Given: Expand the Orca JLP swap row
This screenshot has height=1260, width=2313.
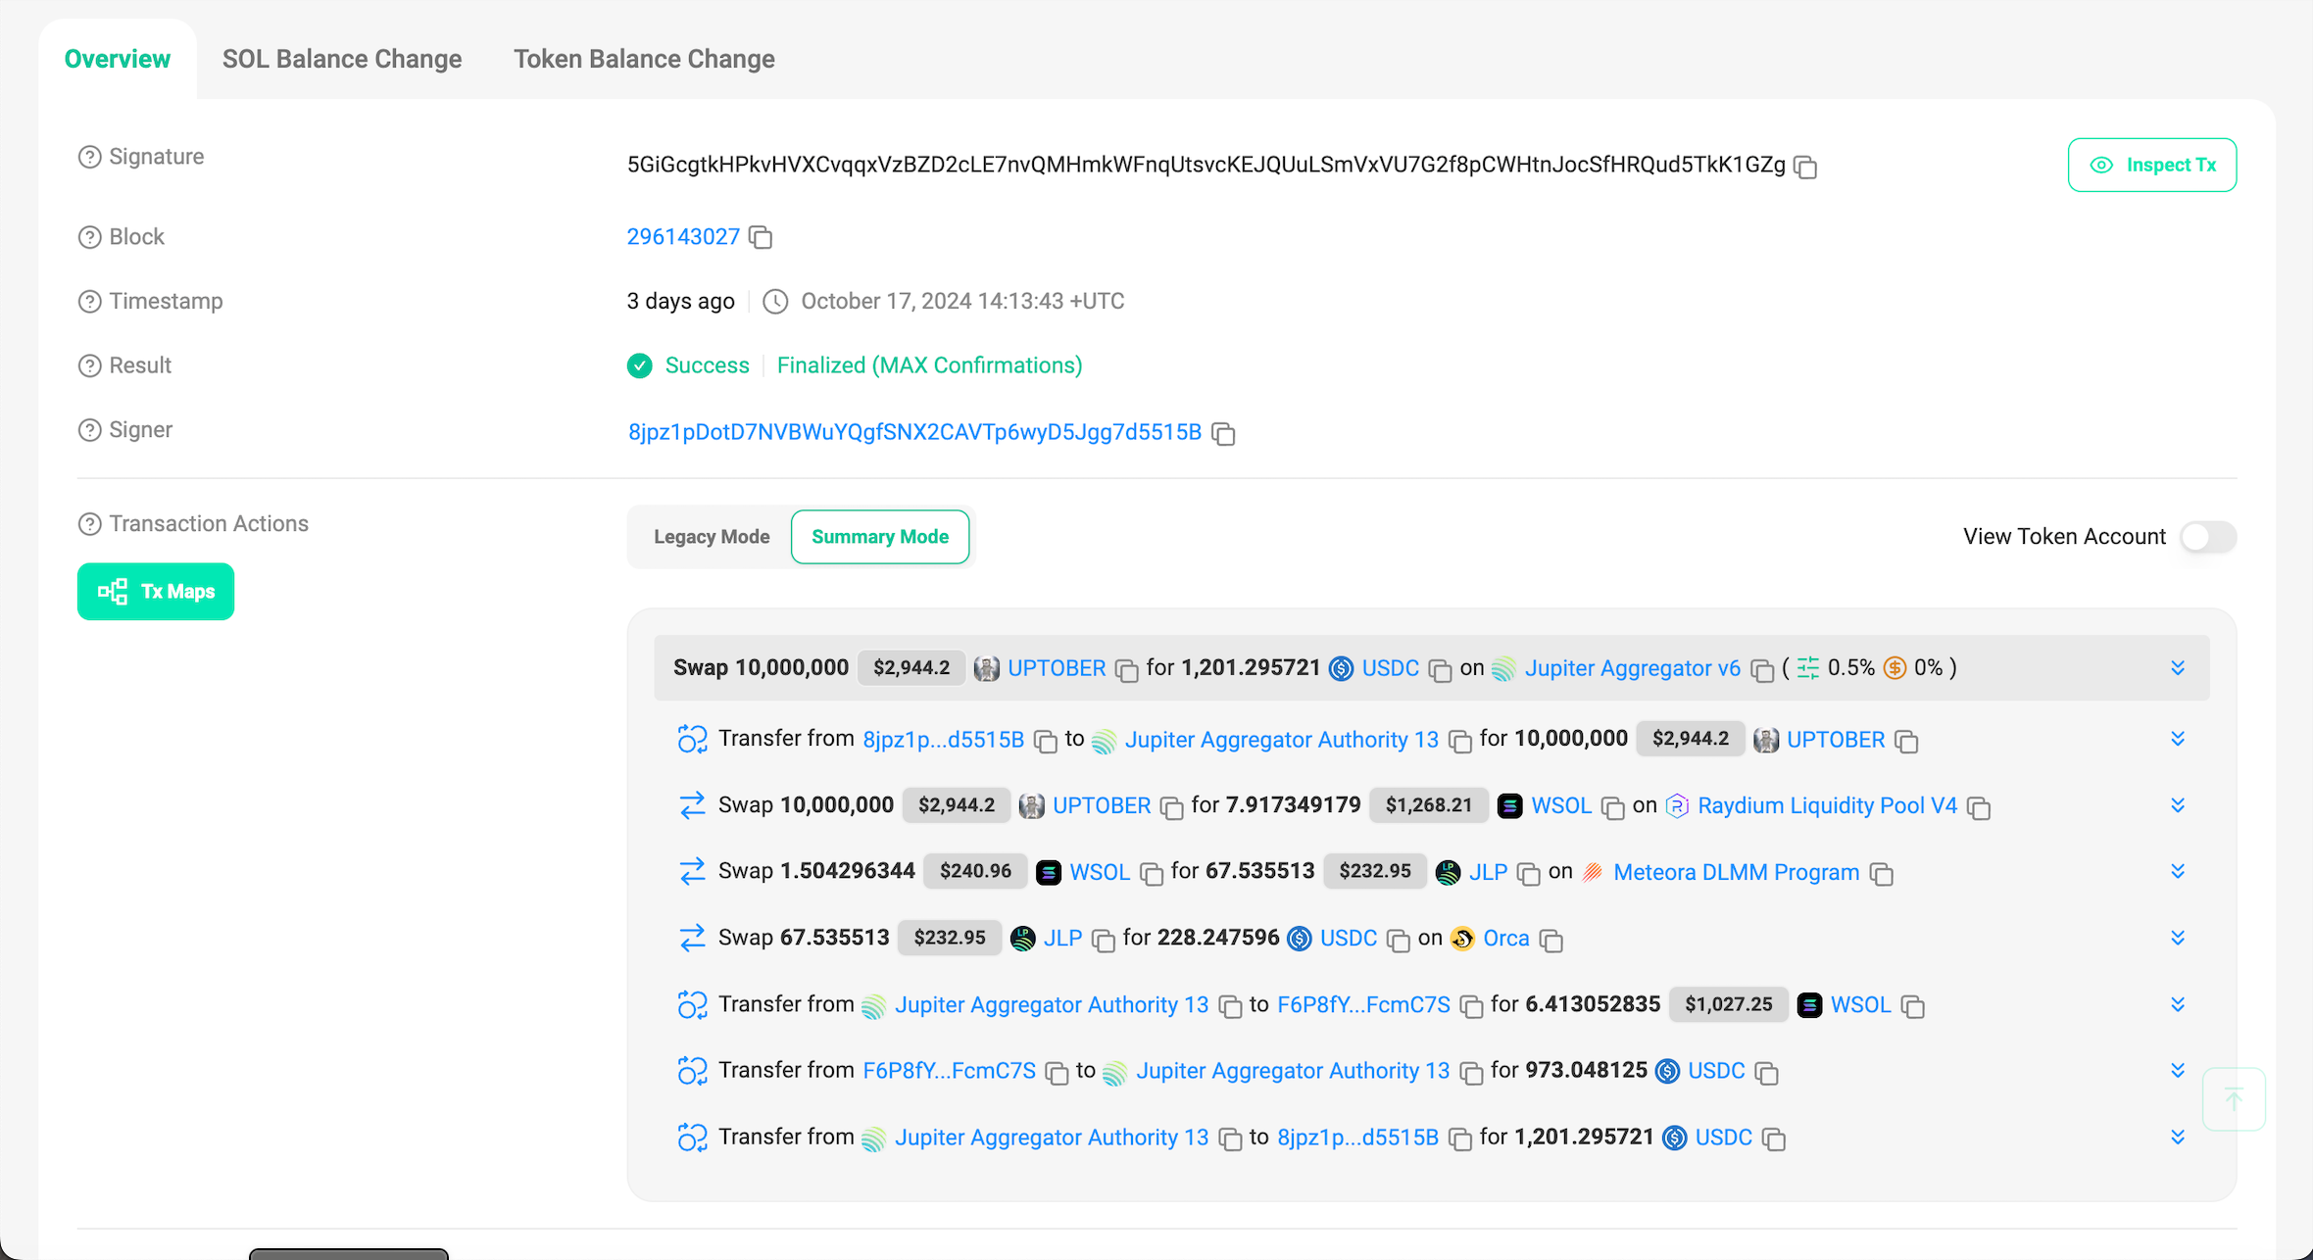Looking at the screenshot, I should 2178,938.
